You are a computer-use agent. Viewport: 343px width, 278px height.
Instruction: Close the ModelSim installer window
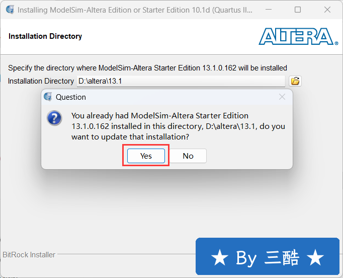(x=327, y=10)
